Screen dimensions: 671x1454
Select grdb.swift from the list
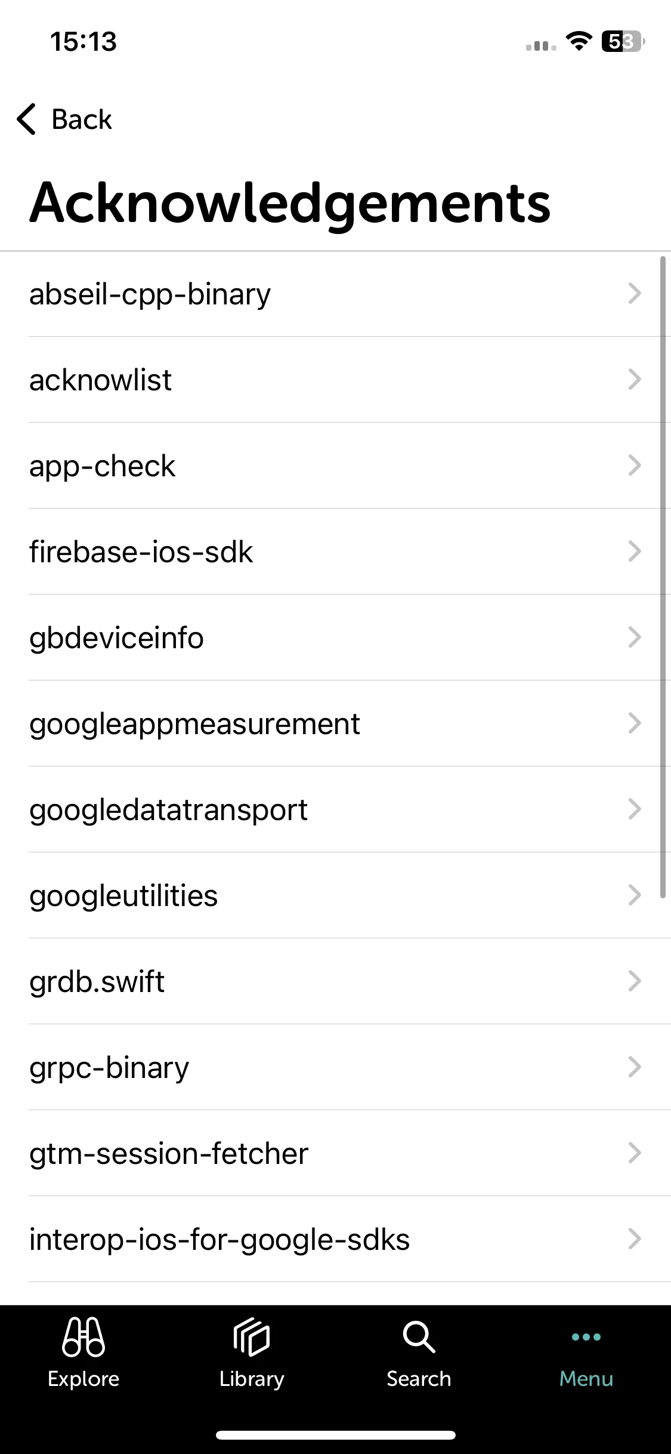335,981
